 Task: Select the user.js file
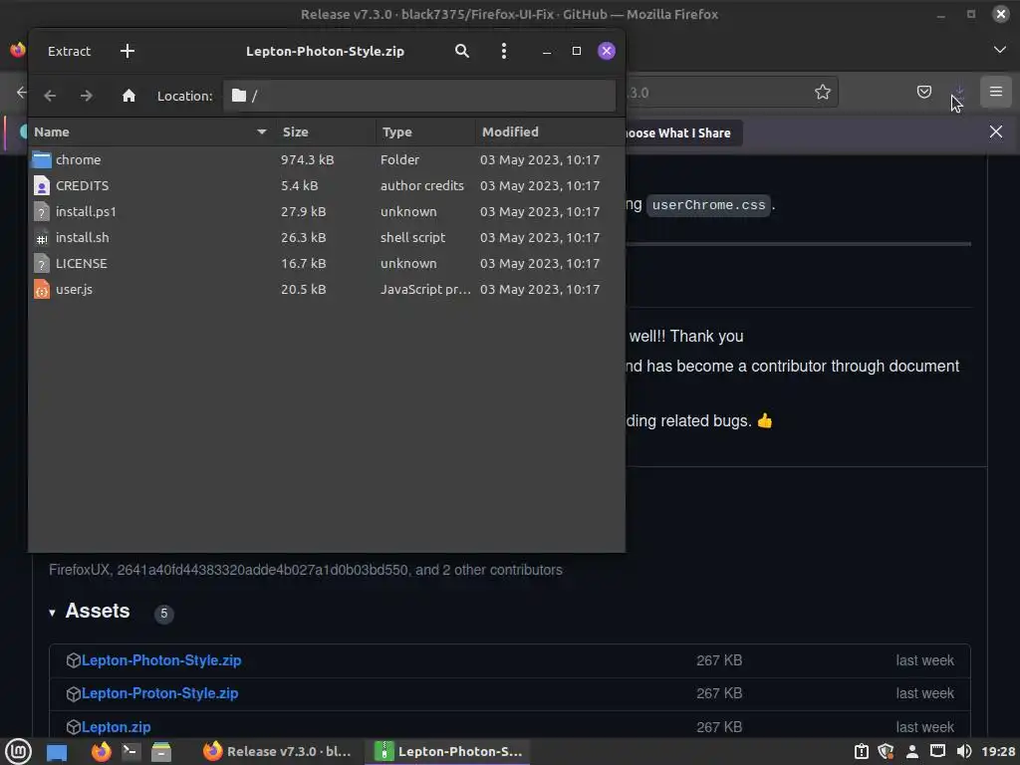[x=327, y=290]
